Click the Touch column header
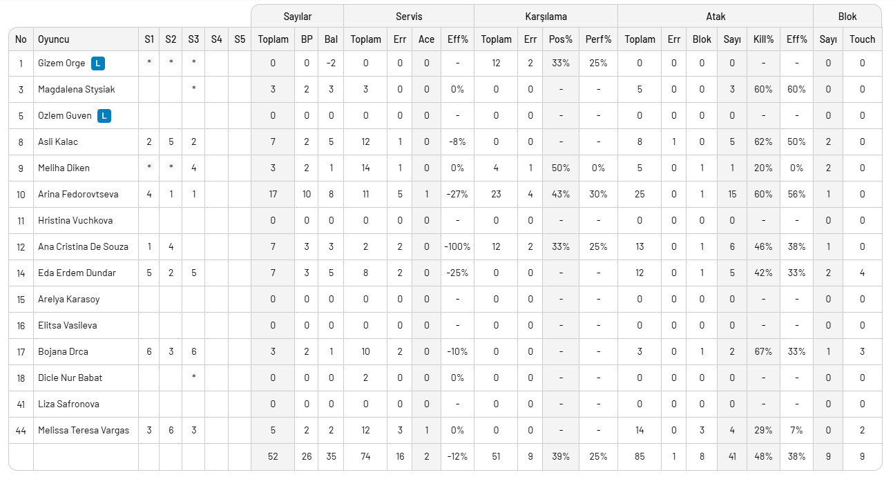 coord(862,39)
